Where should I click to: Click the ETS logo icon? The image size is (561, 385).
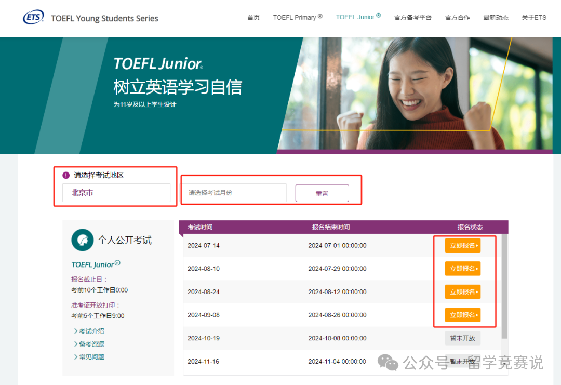(33, 17)
